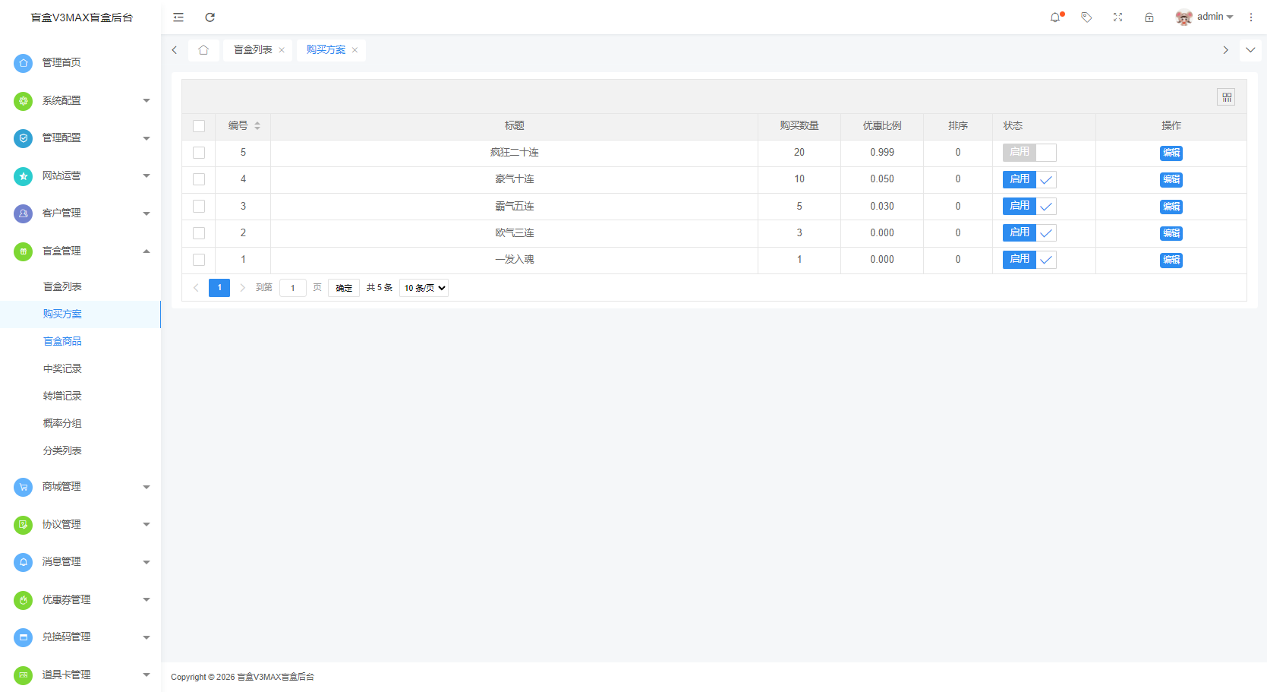
Task: Open notifications bell icon
Action: 1055,17
